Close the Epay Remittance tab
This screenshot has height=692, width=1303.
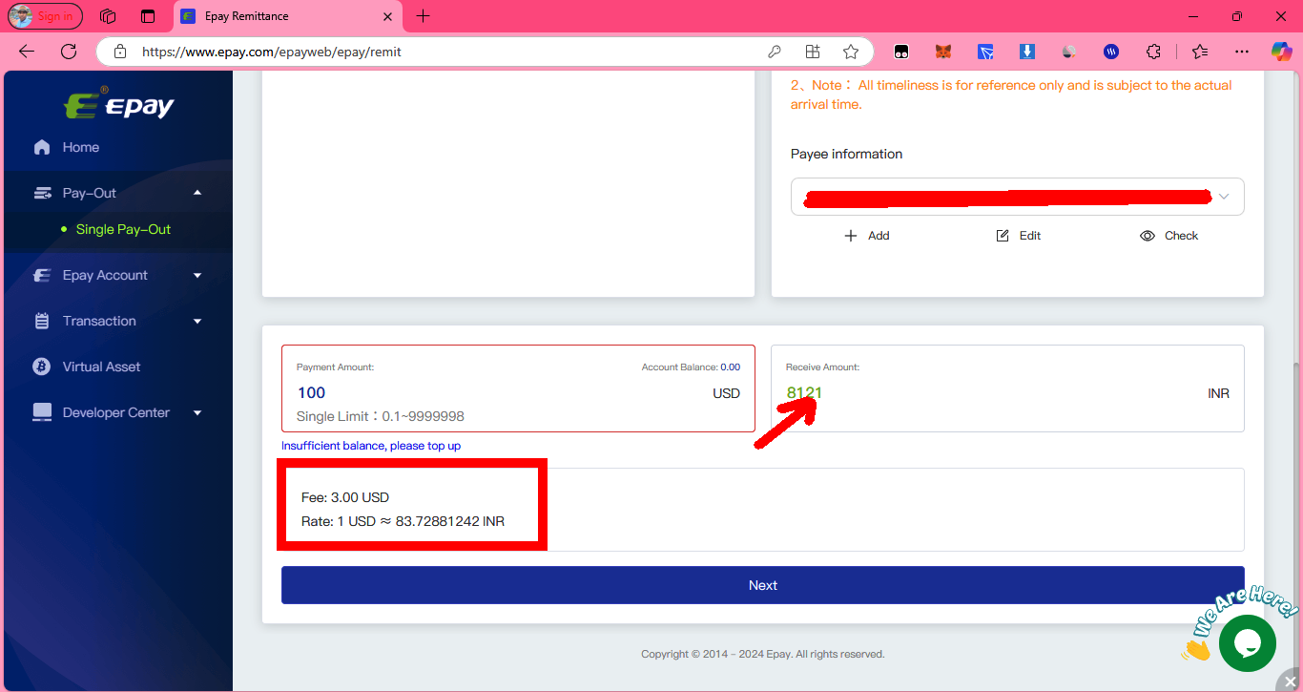click(387, 16)
